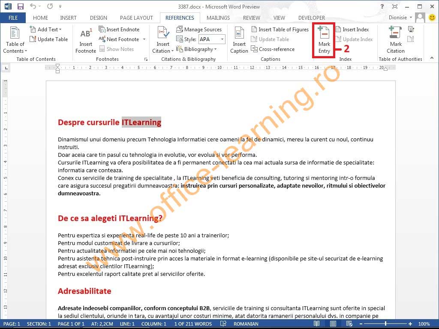The width and height of the screenshot is (439, 329).
Task: Click Insert Endnote
Action: 119,30
